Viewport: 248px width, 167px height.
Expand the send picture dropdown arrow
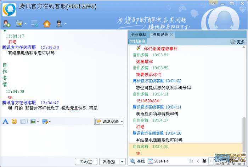38,122
